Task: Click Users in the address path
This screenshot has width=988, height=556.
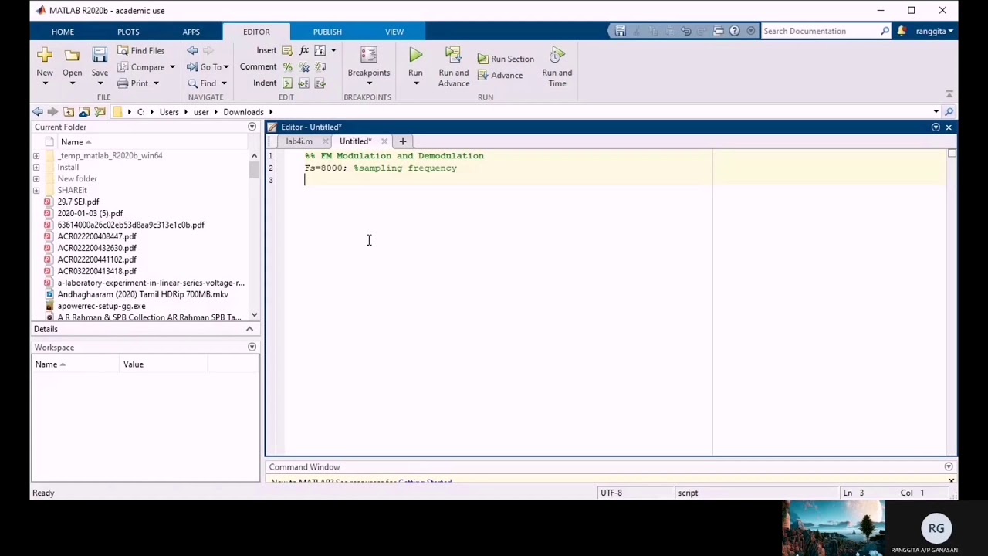Action: click(x=169, y=112)
